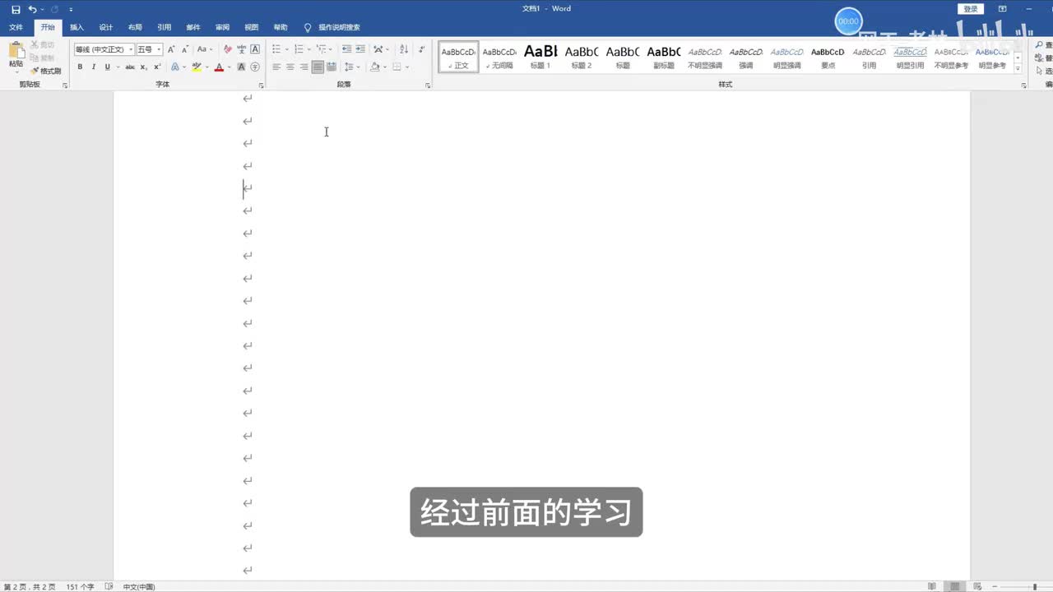The width and height of the screenshot is (1053, 592).
Task: Toggle Subscript x₂
Action: (144, 67)
